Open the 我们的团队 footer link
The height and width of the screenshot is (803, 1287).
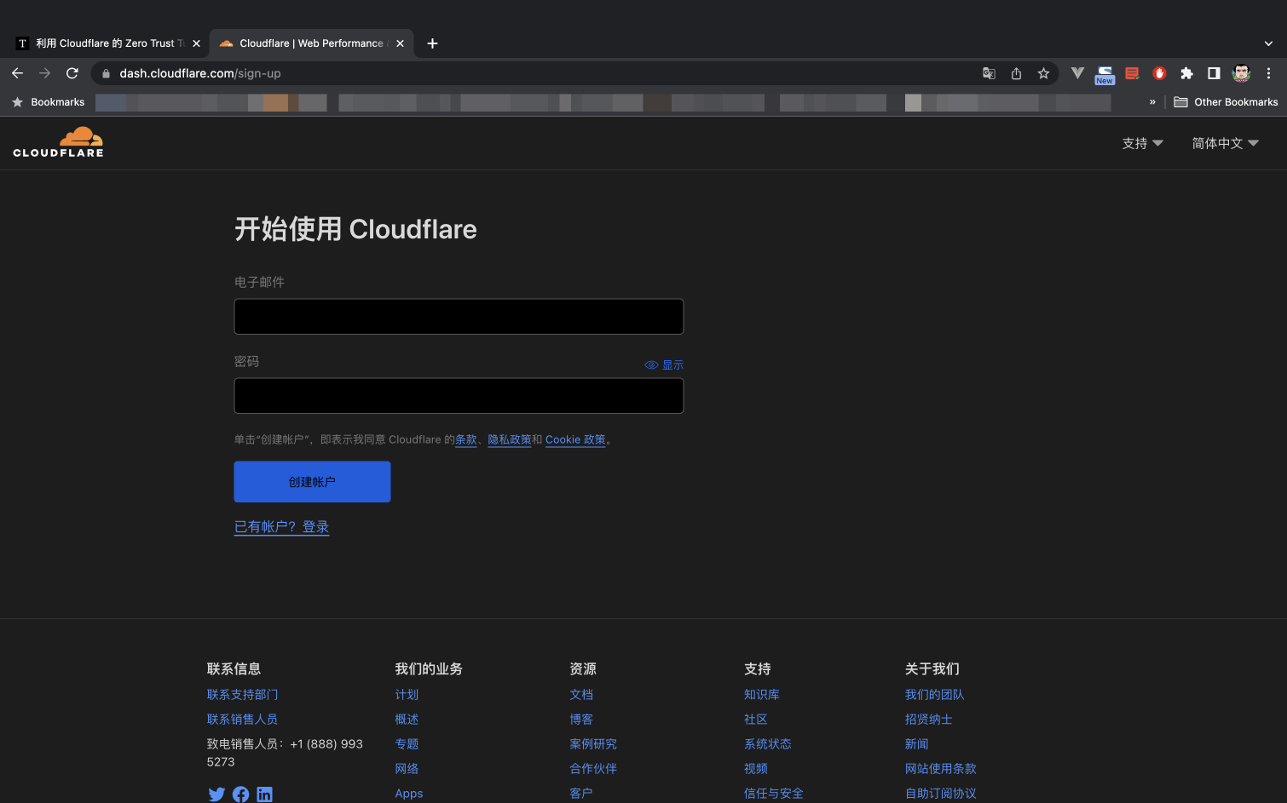(x=935, y=695)
